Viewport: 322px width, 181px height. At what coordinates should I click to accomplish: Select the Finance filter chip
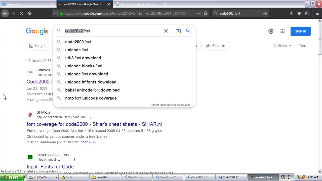tap(216, 46)
